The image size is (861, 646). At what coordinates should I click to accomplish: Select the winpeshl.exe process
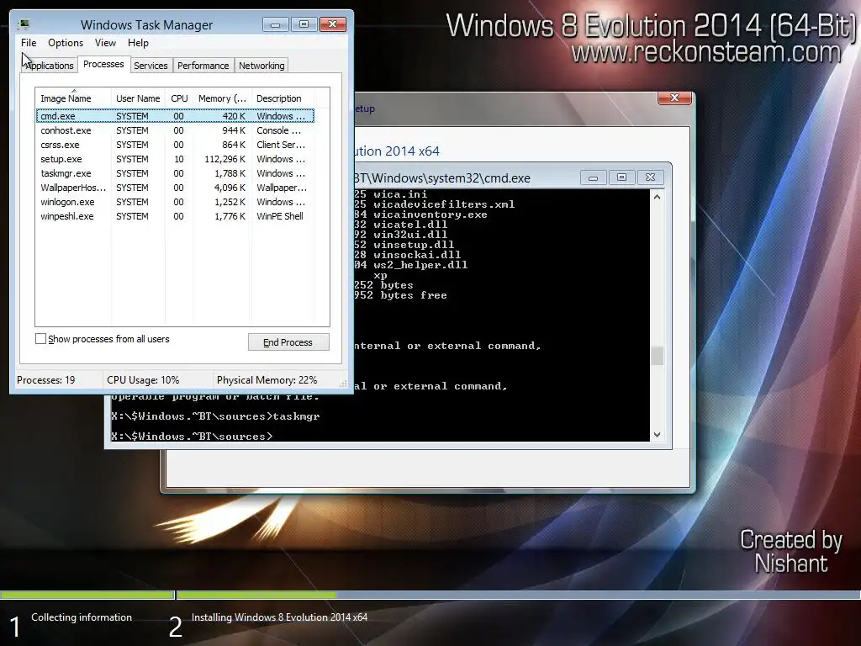pos(175,216)
